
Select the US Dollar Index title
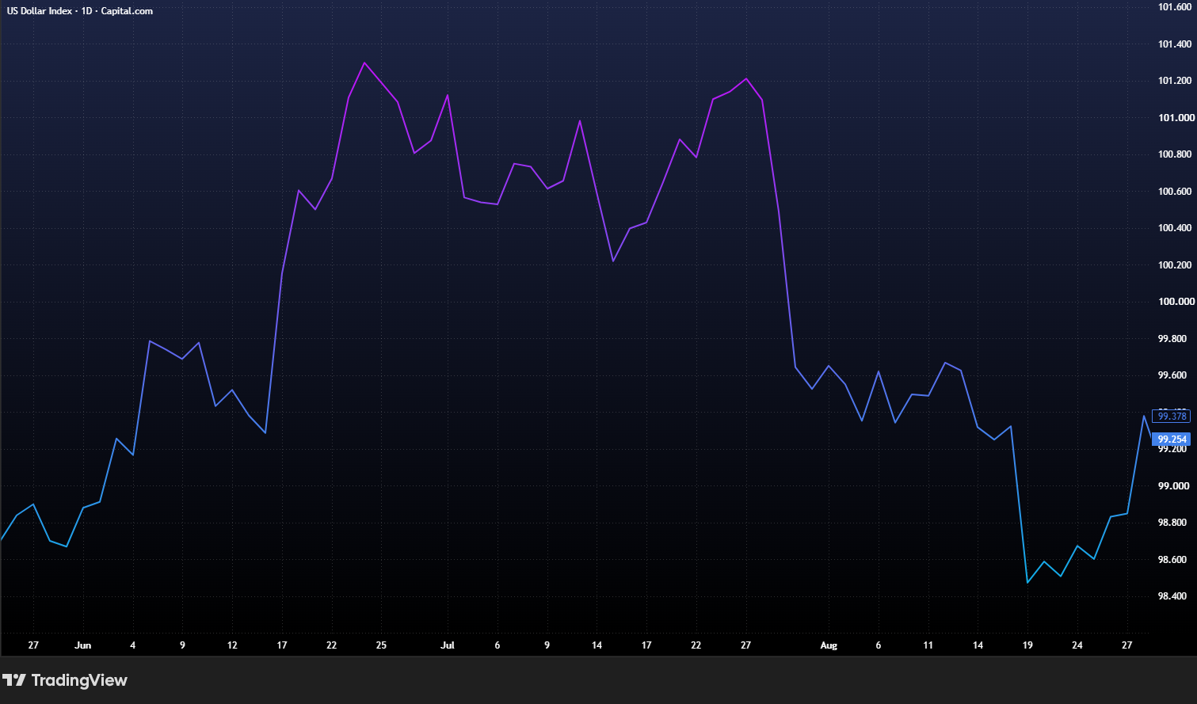tap(40, 11)
